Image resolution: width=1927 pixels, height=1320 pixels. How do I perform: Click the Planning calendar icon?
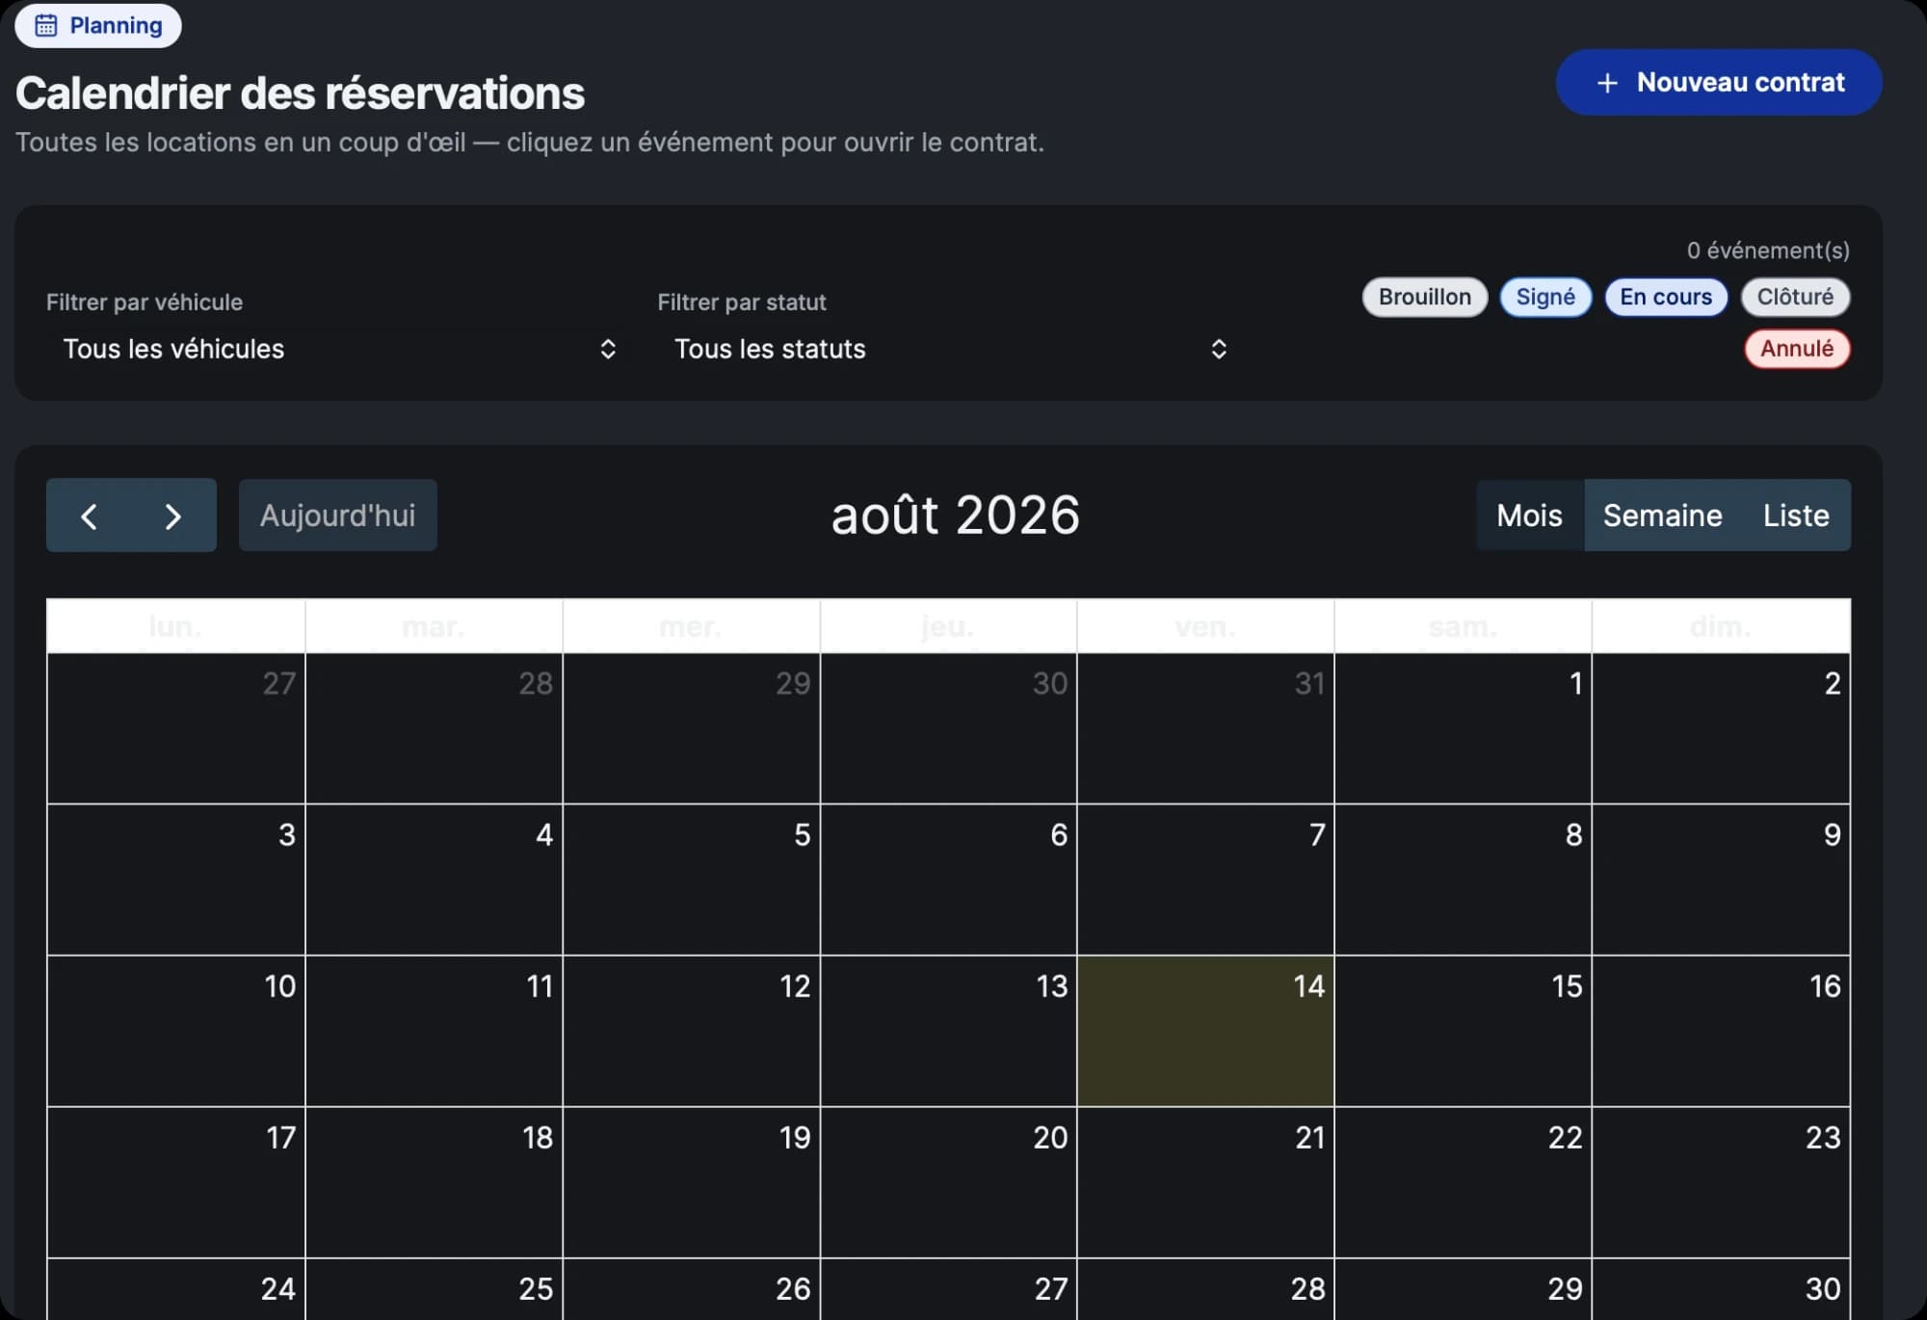coord(46,26)
